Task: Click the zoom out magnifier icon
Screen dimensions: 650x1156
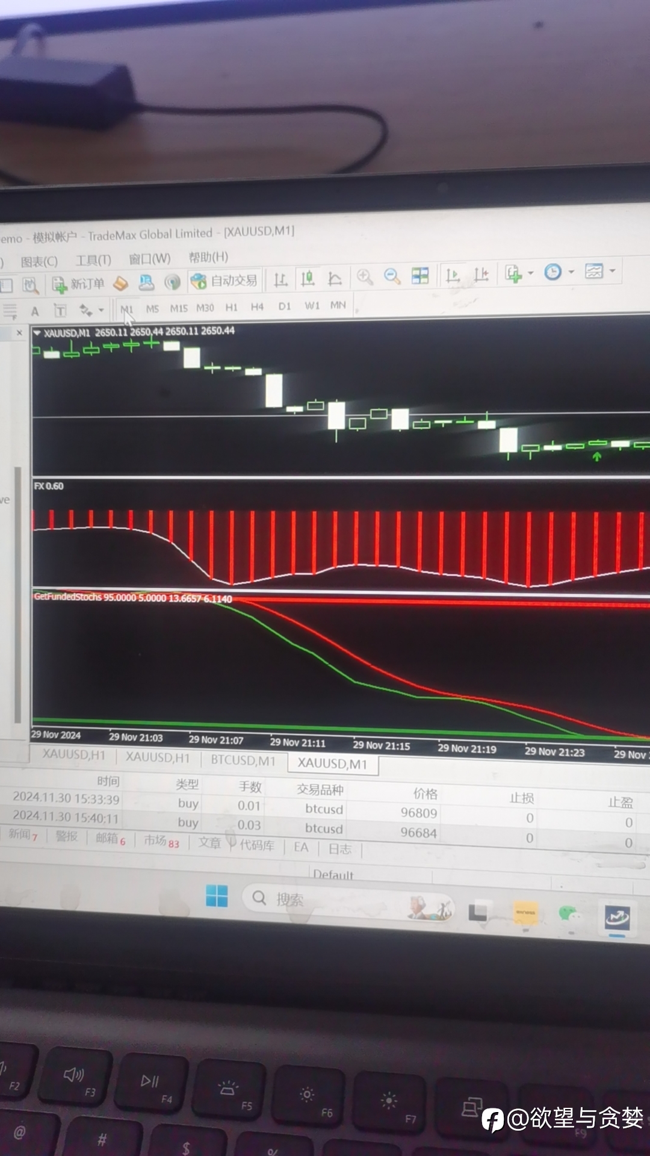Action: tap(392, 276)
